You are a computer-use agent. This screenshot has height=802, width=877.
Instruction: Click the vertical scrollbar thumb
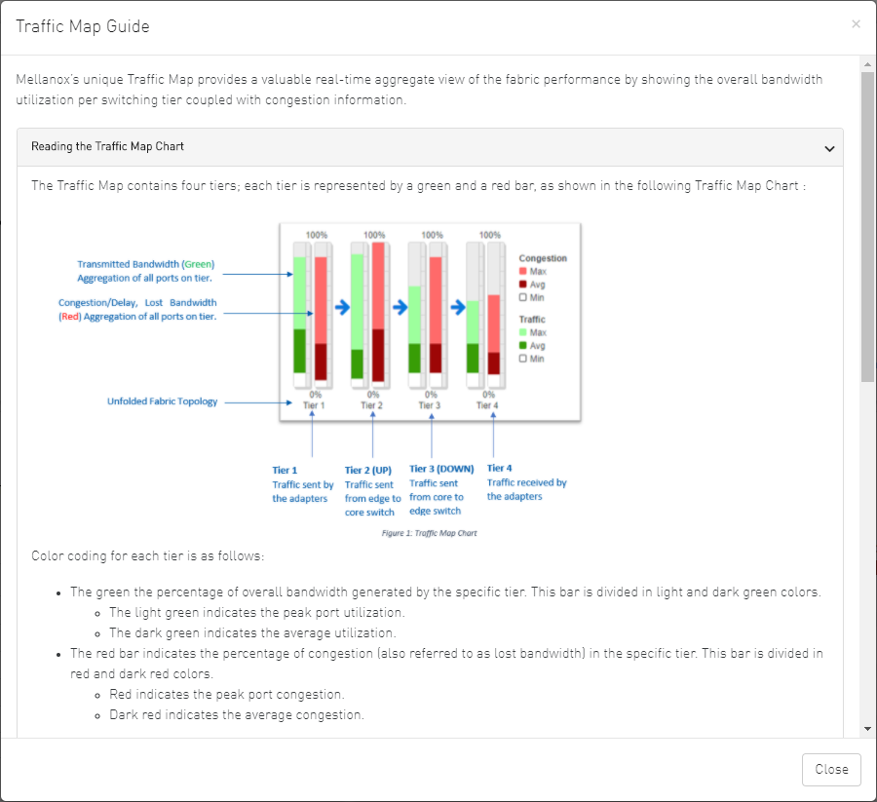[x=867, y=224]
